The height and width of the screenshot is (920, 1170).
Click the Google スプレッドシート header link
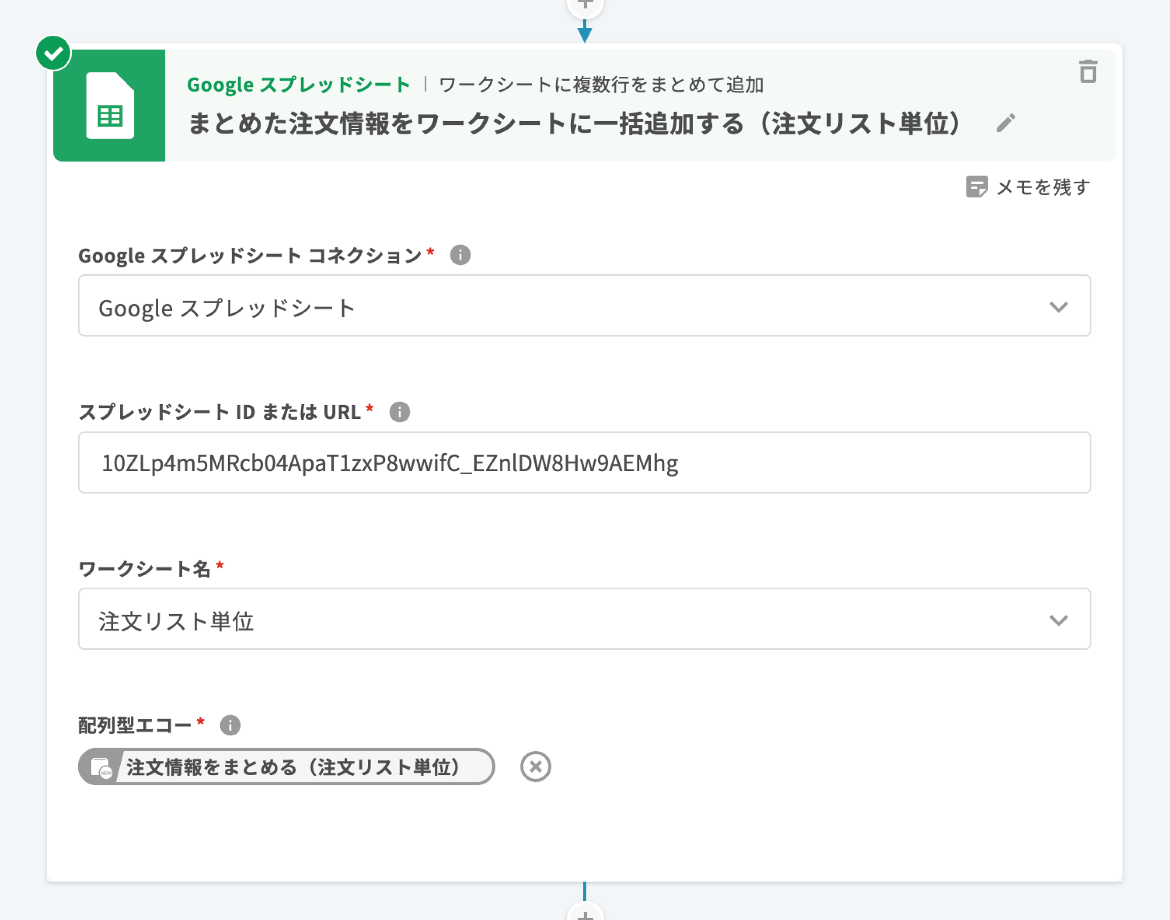point(298,85)
